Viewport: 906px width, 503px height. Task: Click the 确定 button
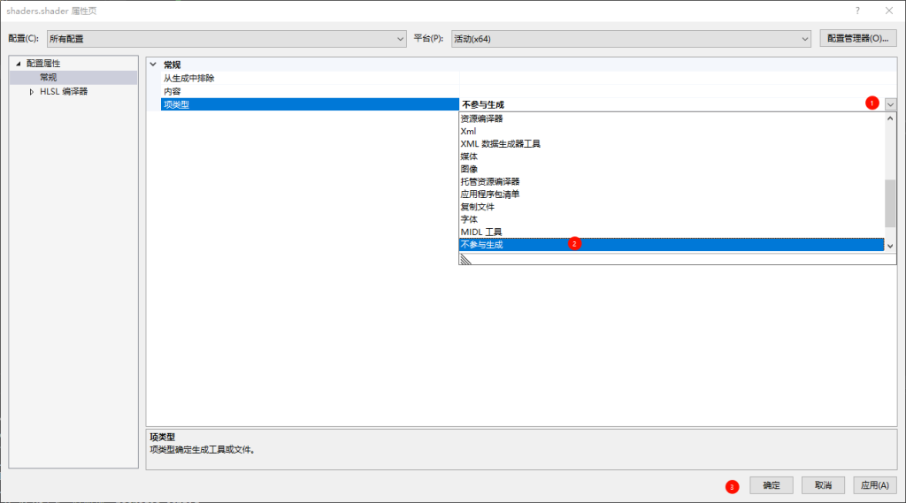[772, 485]
